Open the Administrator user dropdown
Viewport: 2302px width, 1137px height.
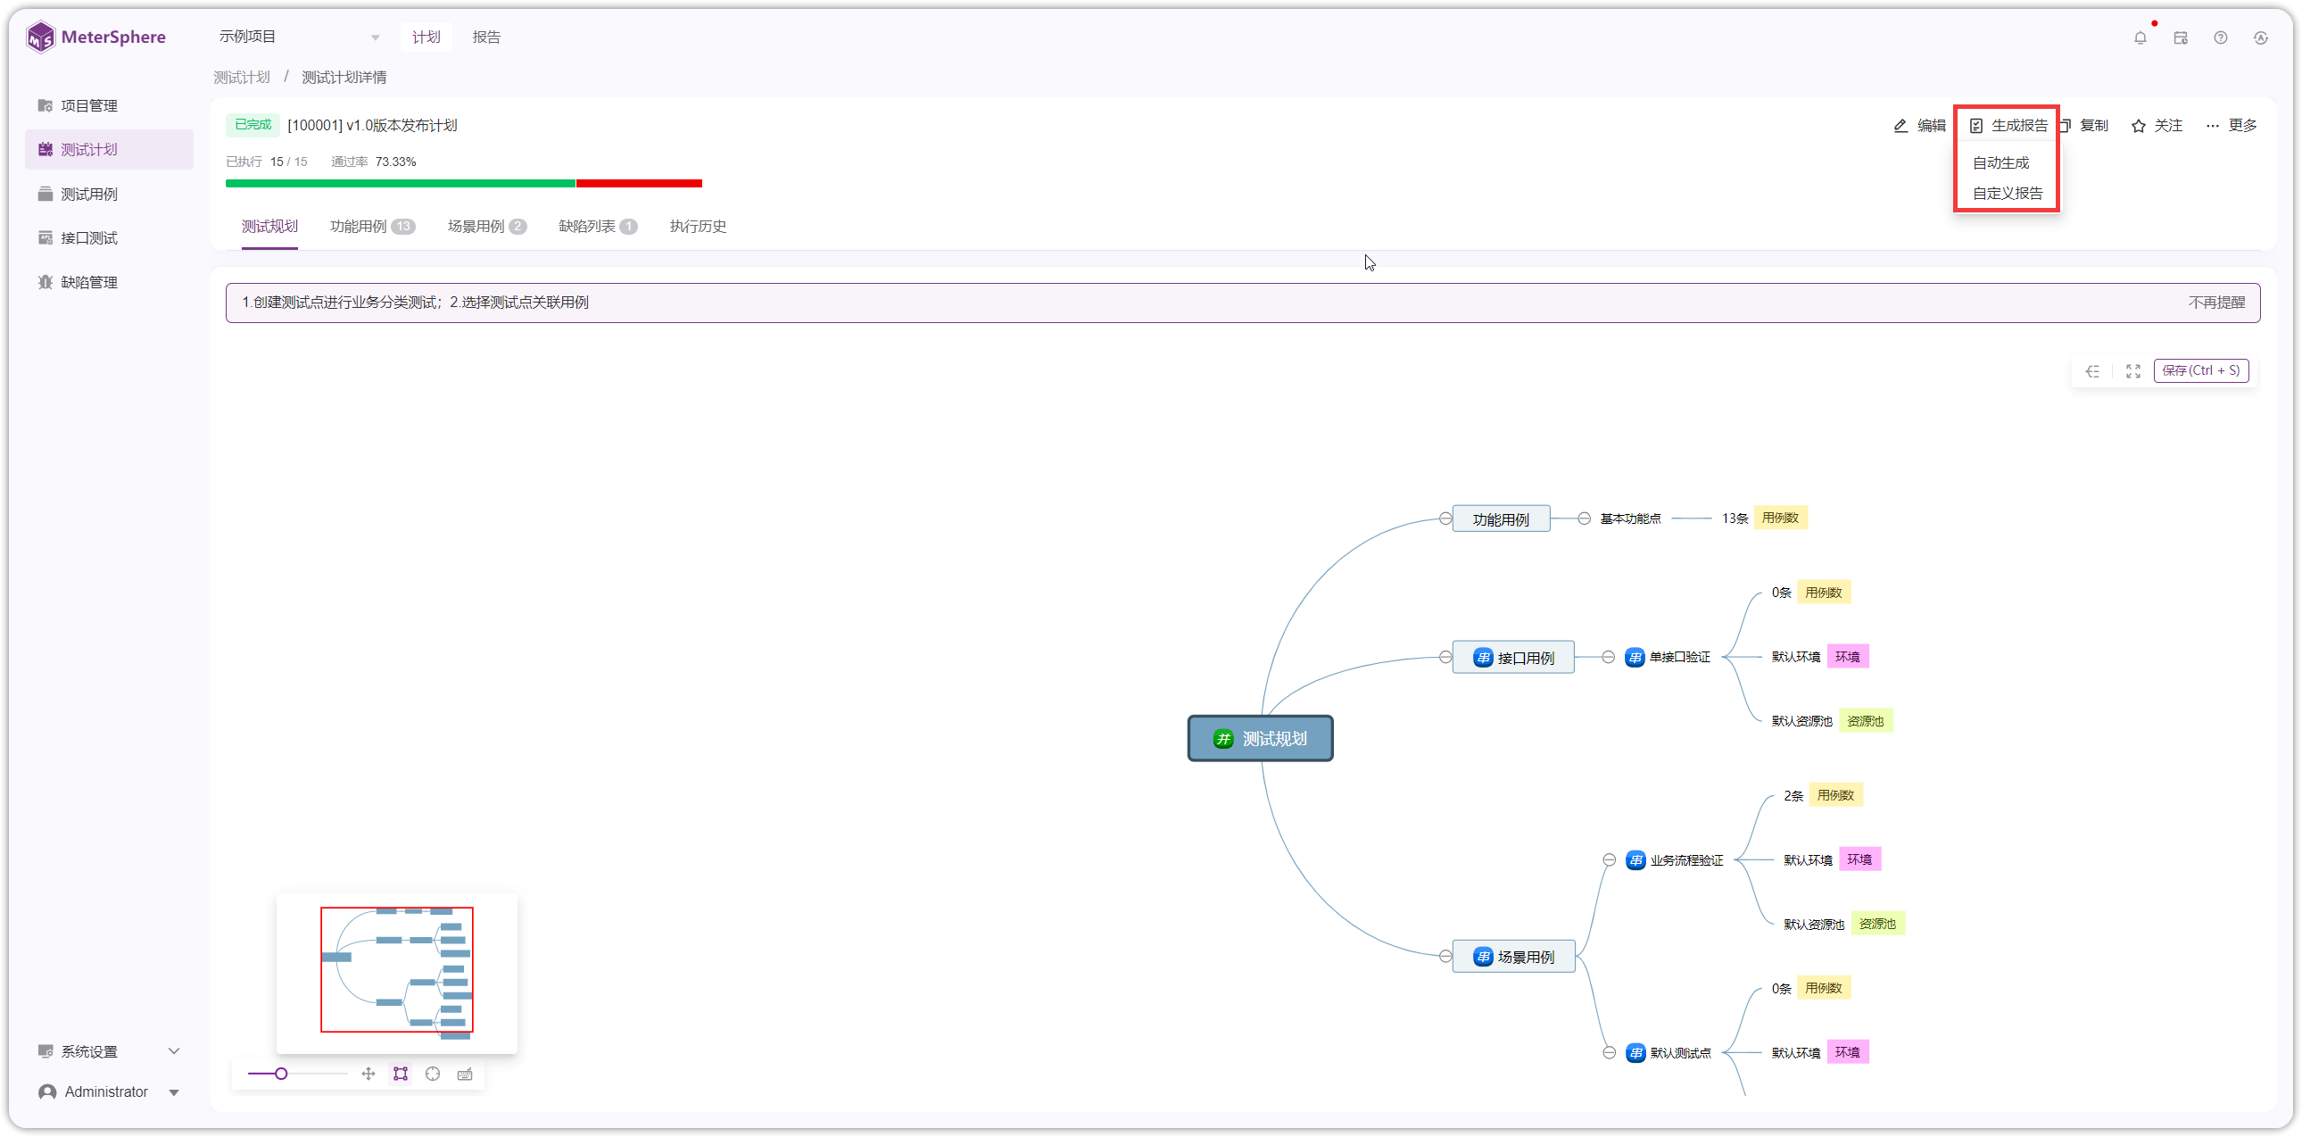(109, 1091)
